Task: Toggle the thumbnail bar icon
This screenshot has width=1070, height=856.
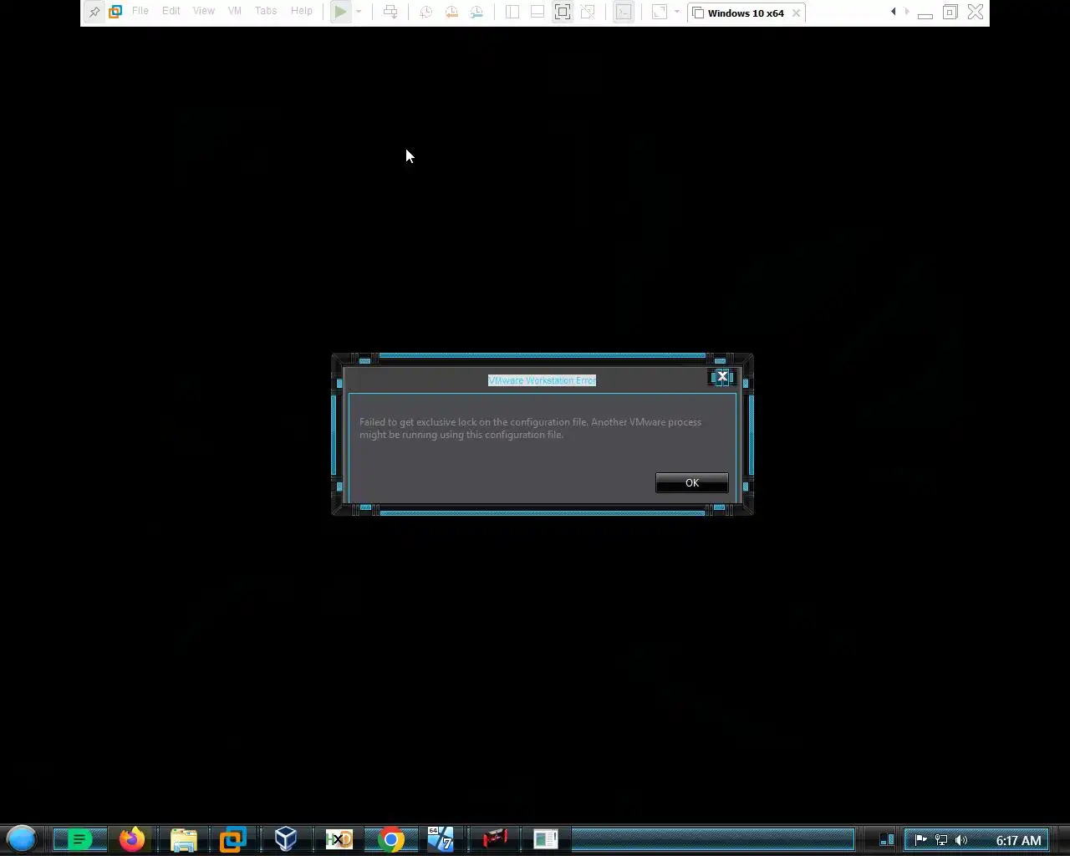Action: [538, 12]
